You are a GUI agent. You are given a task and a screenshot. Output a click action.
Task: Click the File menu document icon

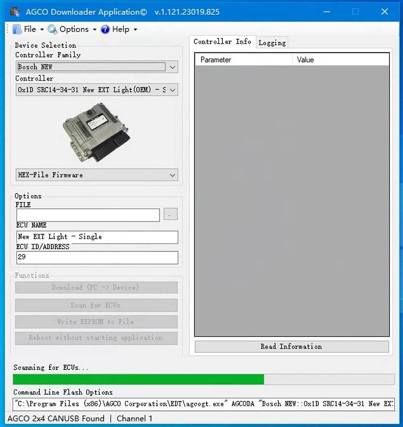[x=17, y=29]
